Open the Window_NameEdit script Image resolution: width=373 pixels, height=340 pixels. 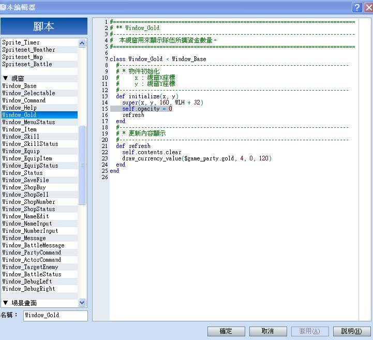click(x=39, y=216)
